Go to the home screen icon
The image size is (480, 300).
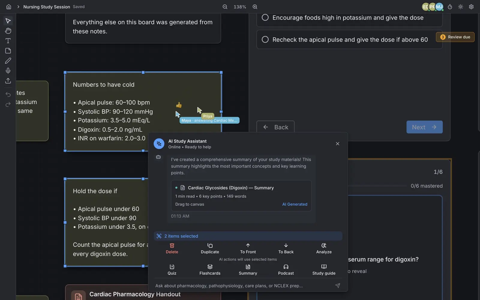point(9,7)
